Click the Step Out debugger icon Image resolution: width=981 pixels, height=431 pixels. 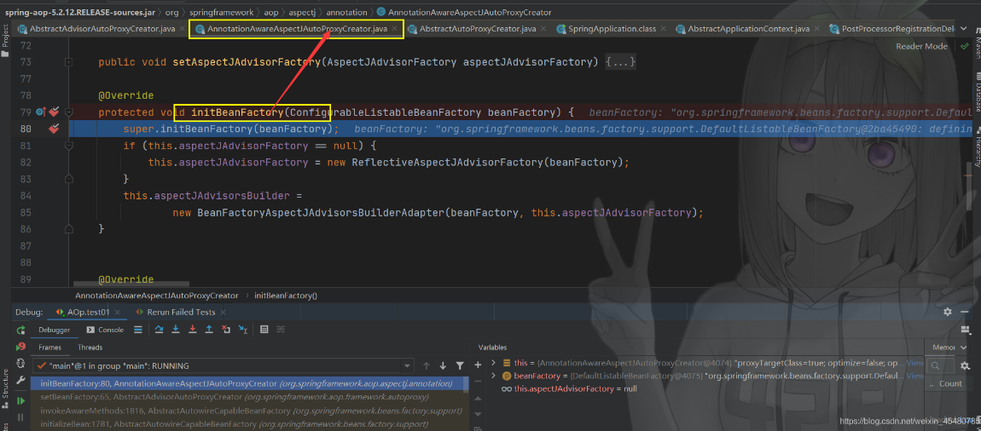point(209,330)
